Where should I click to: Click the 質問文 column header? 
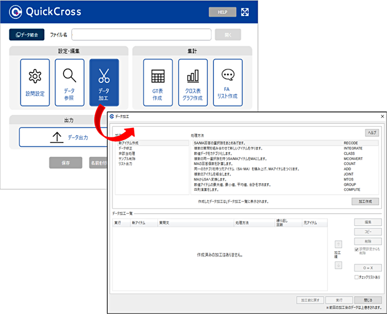click(196, 222)
